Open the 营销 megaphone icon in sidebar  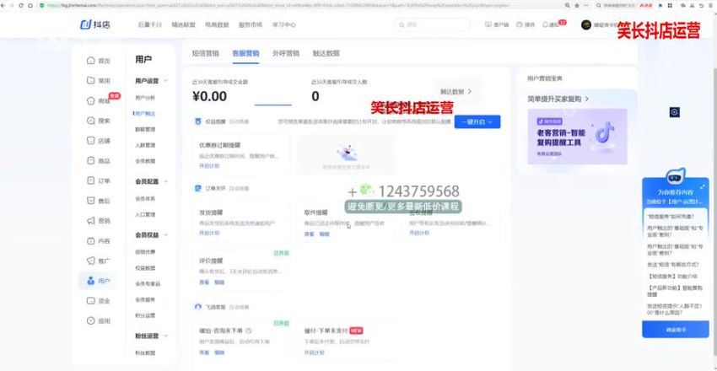(x=90, y=221)
